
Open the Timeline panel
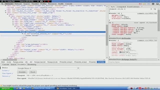click(x=35, y=4)
